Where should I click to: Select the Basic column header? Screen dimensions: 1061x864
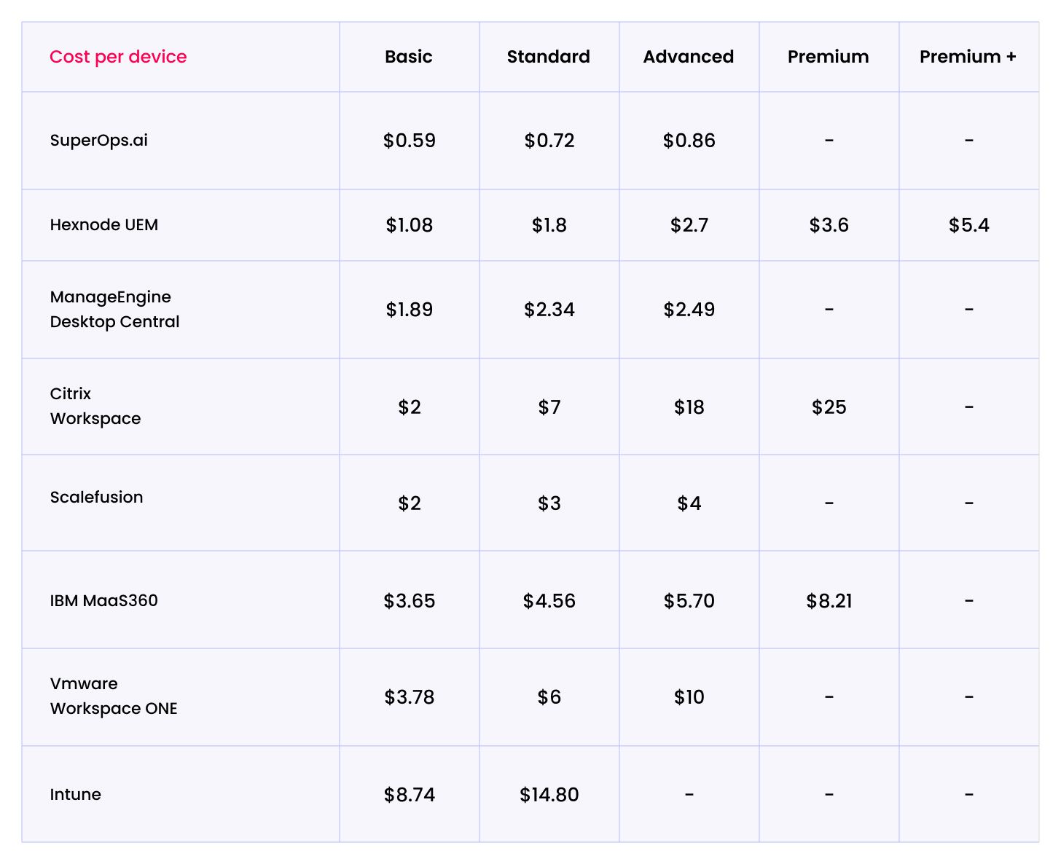[x=409, y=57]
